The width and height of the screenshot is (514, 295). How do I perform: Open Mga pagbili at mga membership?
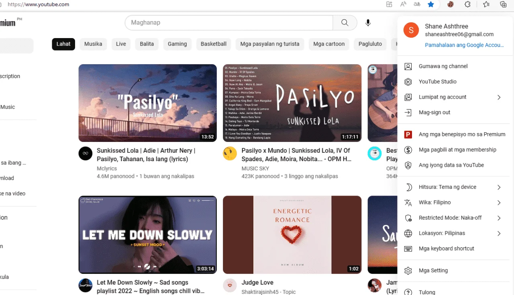[x=456, y=150]
